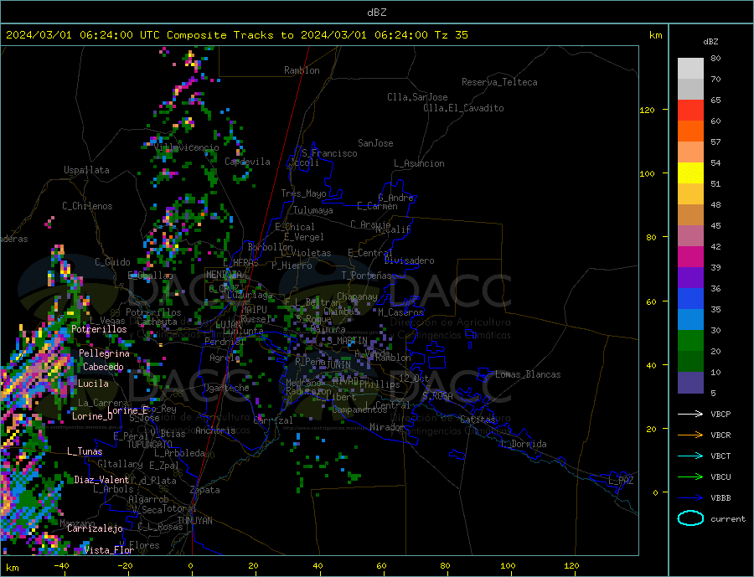Click the Anchoris map label
Viewport: 754px width, 577px height.
[x=215, y=430]
